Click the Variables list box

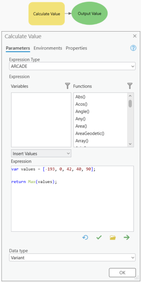[x=41, y=120]
